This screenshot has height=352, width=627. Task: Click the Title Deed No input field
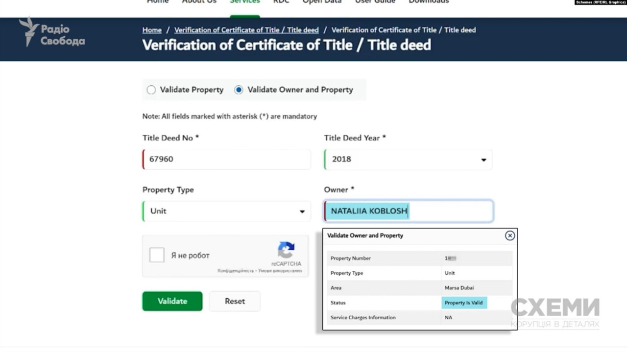click(226, 160)
